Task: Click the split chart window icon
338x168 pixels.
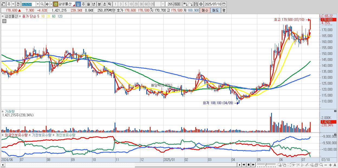Action: click(279, 165)
